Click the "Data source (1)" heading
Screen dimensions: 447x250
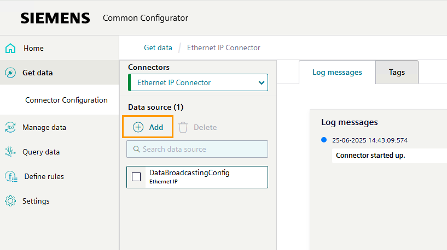pos(155,107)
